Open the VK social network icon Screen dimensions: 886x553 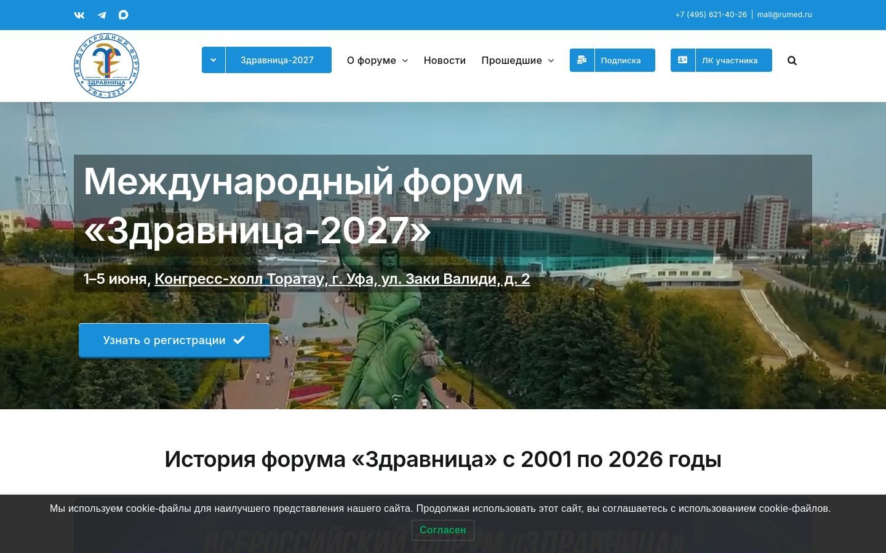(x=79, y=15)
